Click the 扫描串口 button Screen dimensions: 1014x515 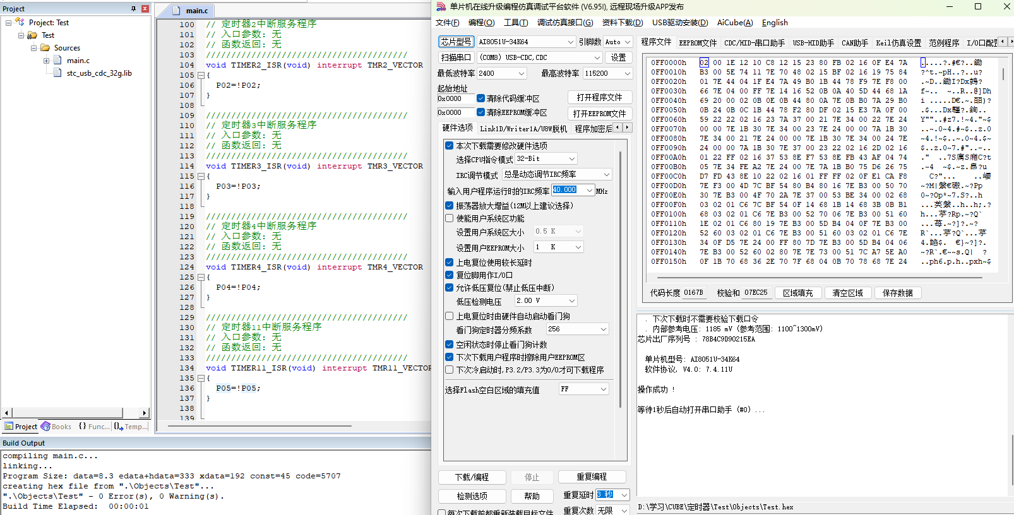(456, 57)
